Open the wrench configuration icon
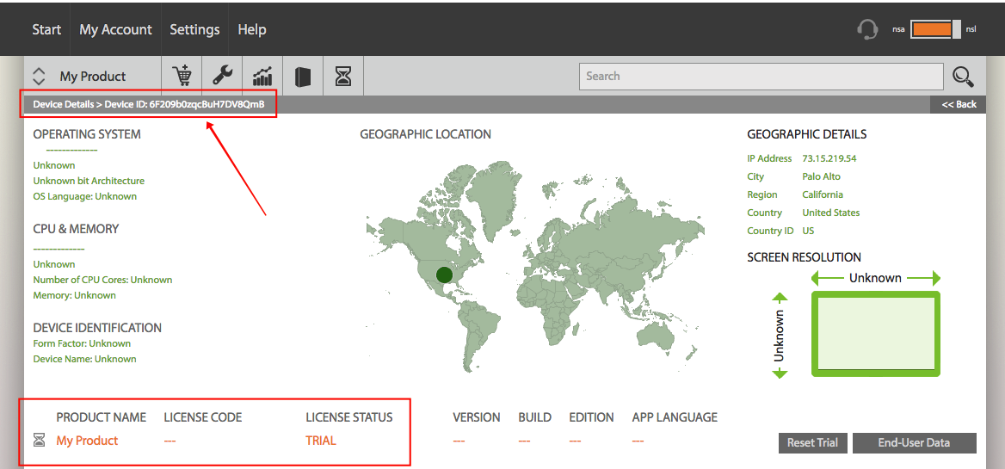1005x469 pixels. tap(222, 77)
